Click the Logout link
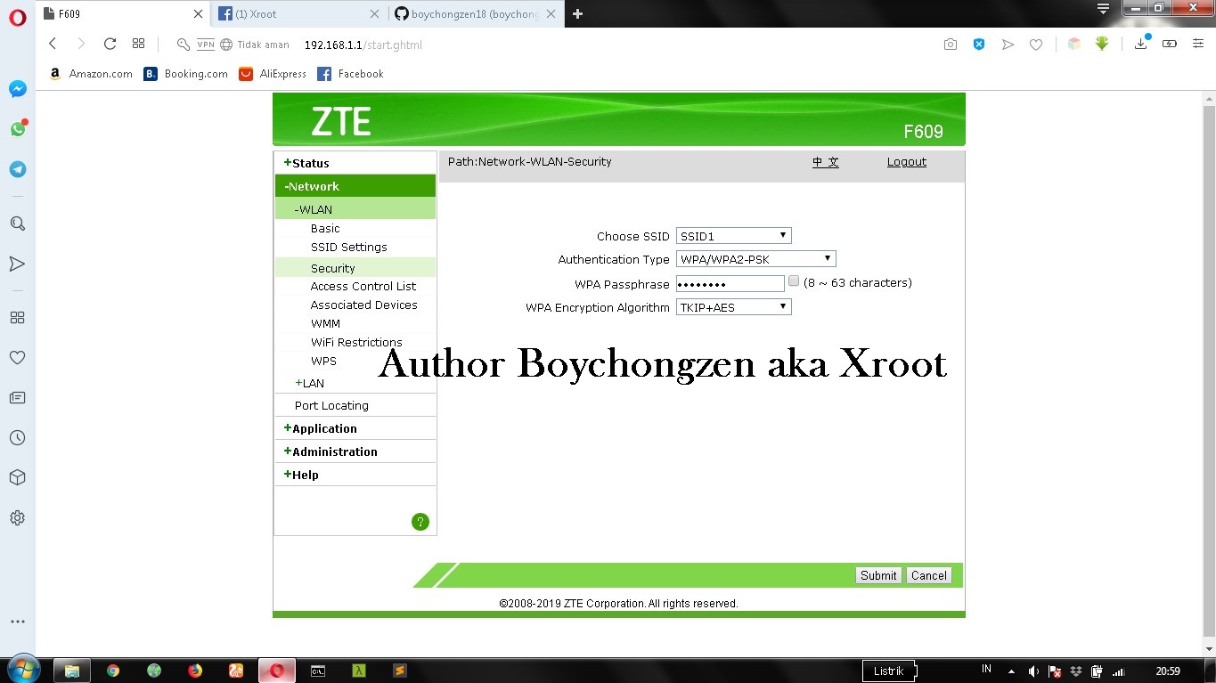Viewport: 1216px width, 683px height. [907, 162]
